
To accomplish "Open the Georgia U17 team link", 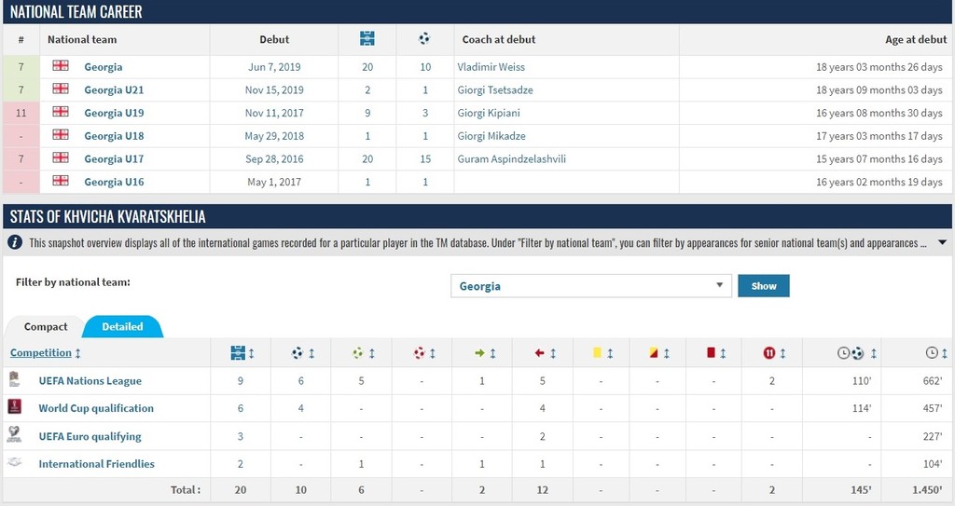I will point(114,159).
